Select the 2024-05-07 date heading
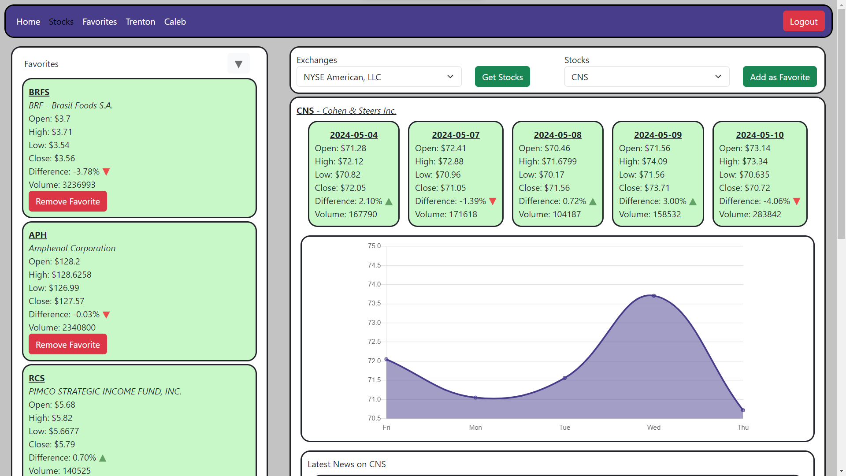 point(456,135)
